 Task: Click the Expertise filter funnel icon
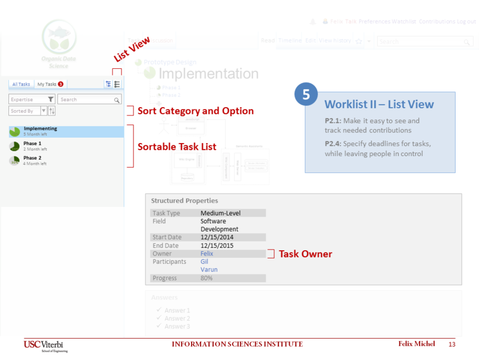pos(50,99)
